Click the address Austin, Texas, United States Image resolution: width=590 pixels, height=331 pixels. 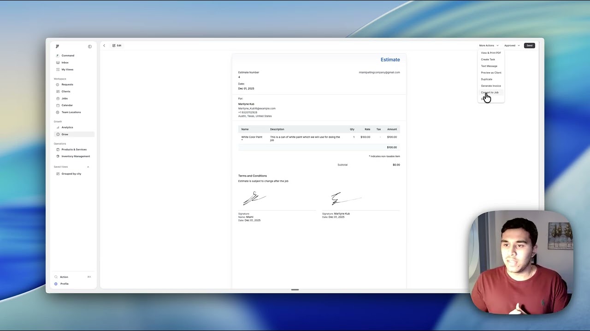(255, 116)
